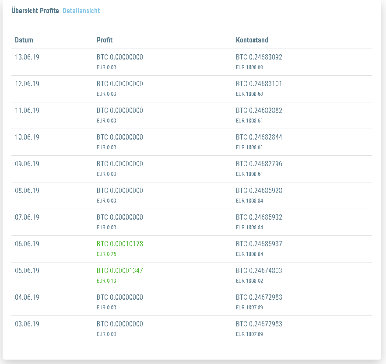Viewport: 386px width, 364px height.
Task: Select the Übersicht Profite tab
Action: tap(35, 10)
